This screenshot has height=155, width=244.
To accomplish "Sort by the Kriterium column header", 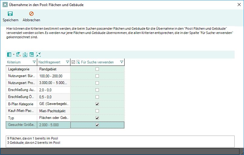I will coord(18,62).
